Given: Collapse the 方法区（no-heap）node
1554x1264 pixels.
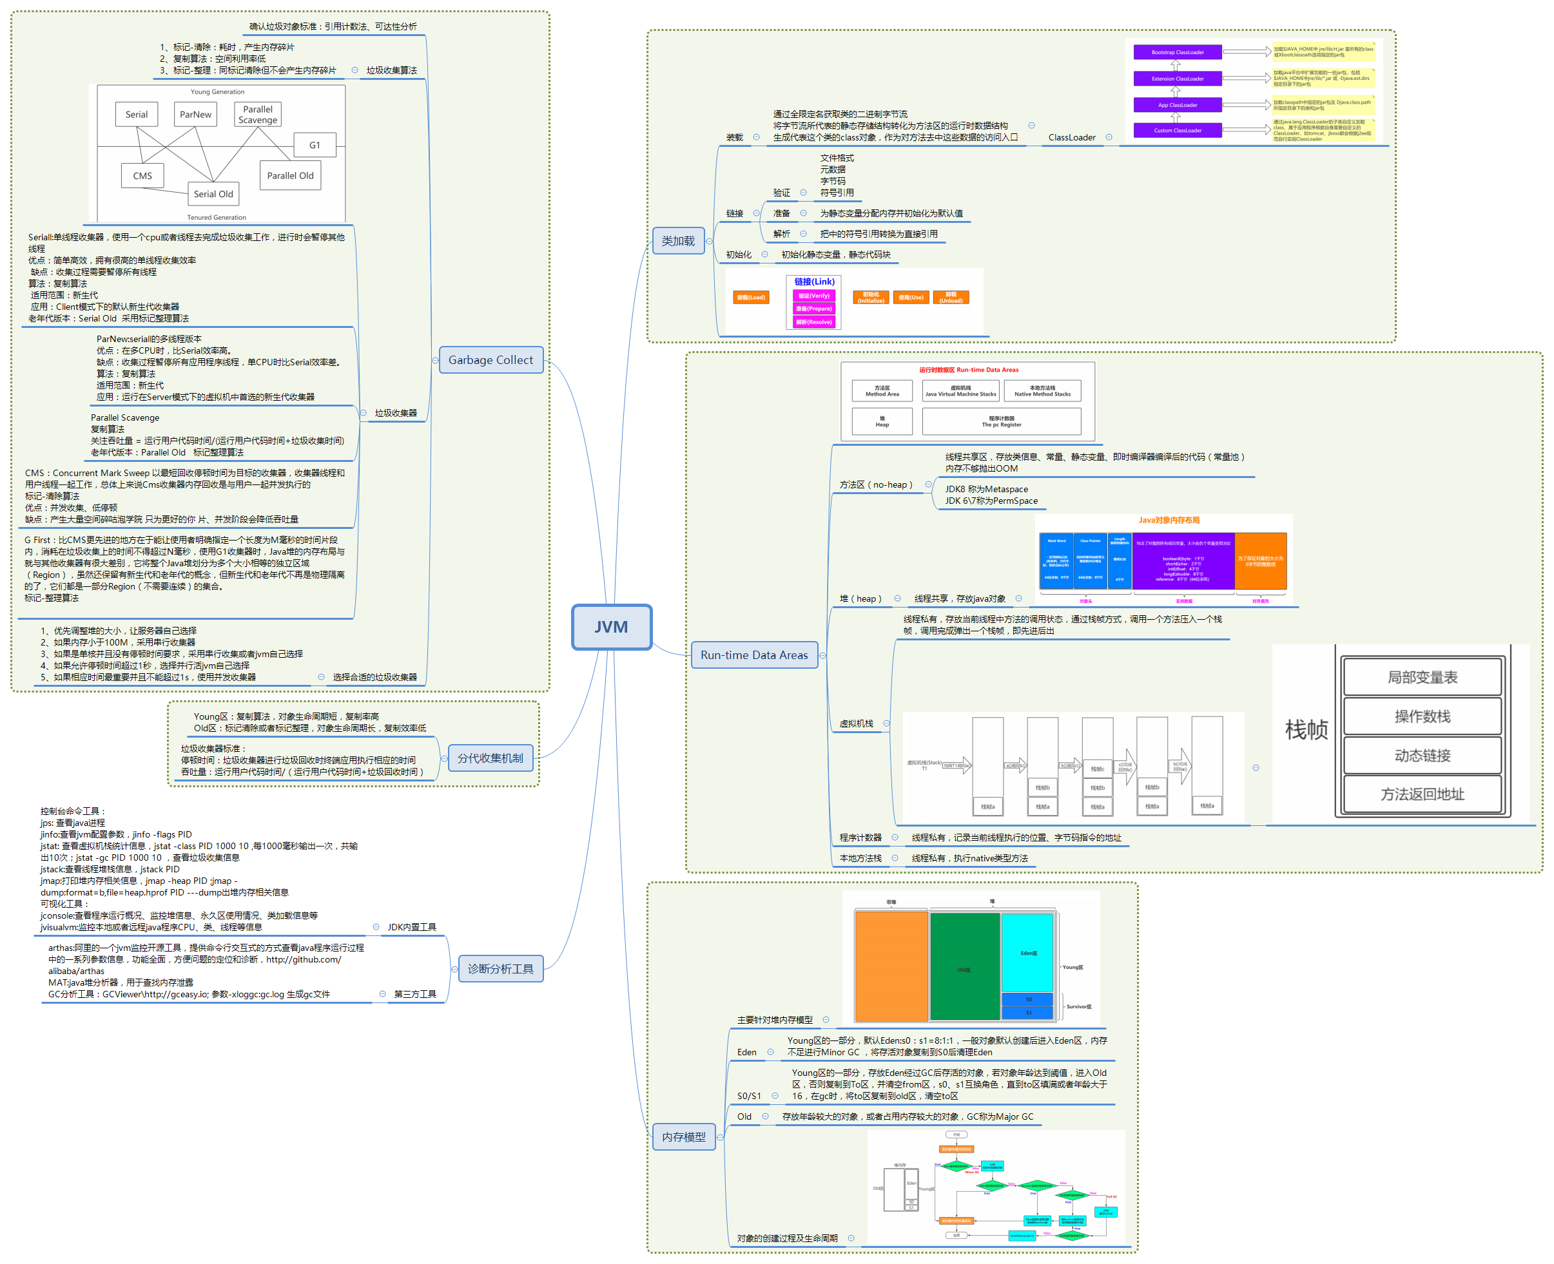Looking at the screenshot, I should coord(928,483).
